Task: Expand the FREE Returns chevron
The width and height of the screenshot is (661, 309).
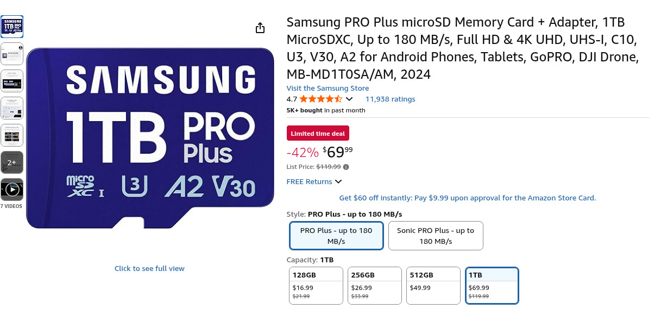Action: (338, 181)
